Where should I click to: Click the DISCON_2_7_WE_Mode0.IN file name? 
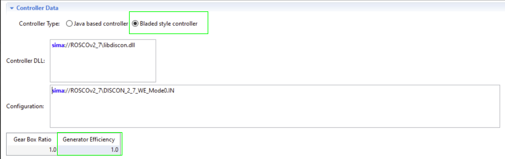139,91
